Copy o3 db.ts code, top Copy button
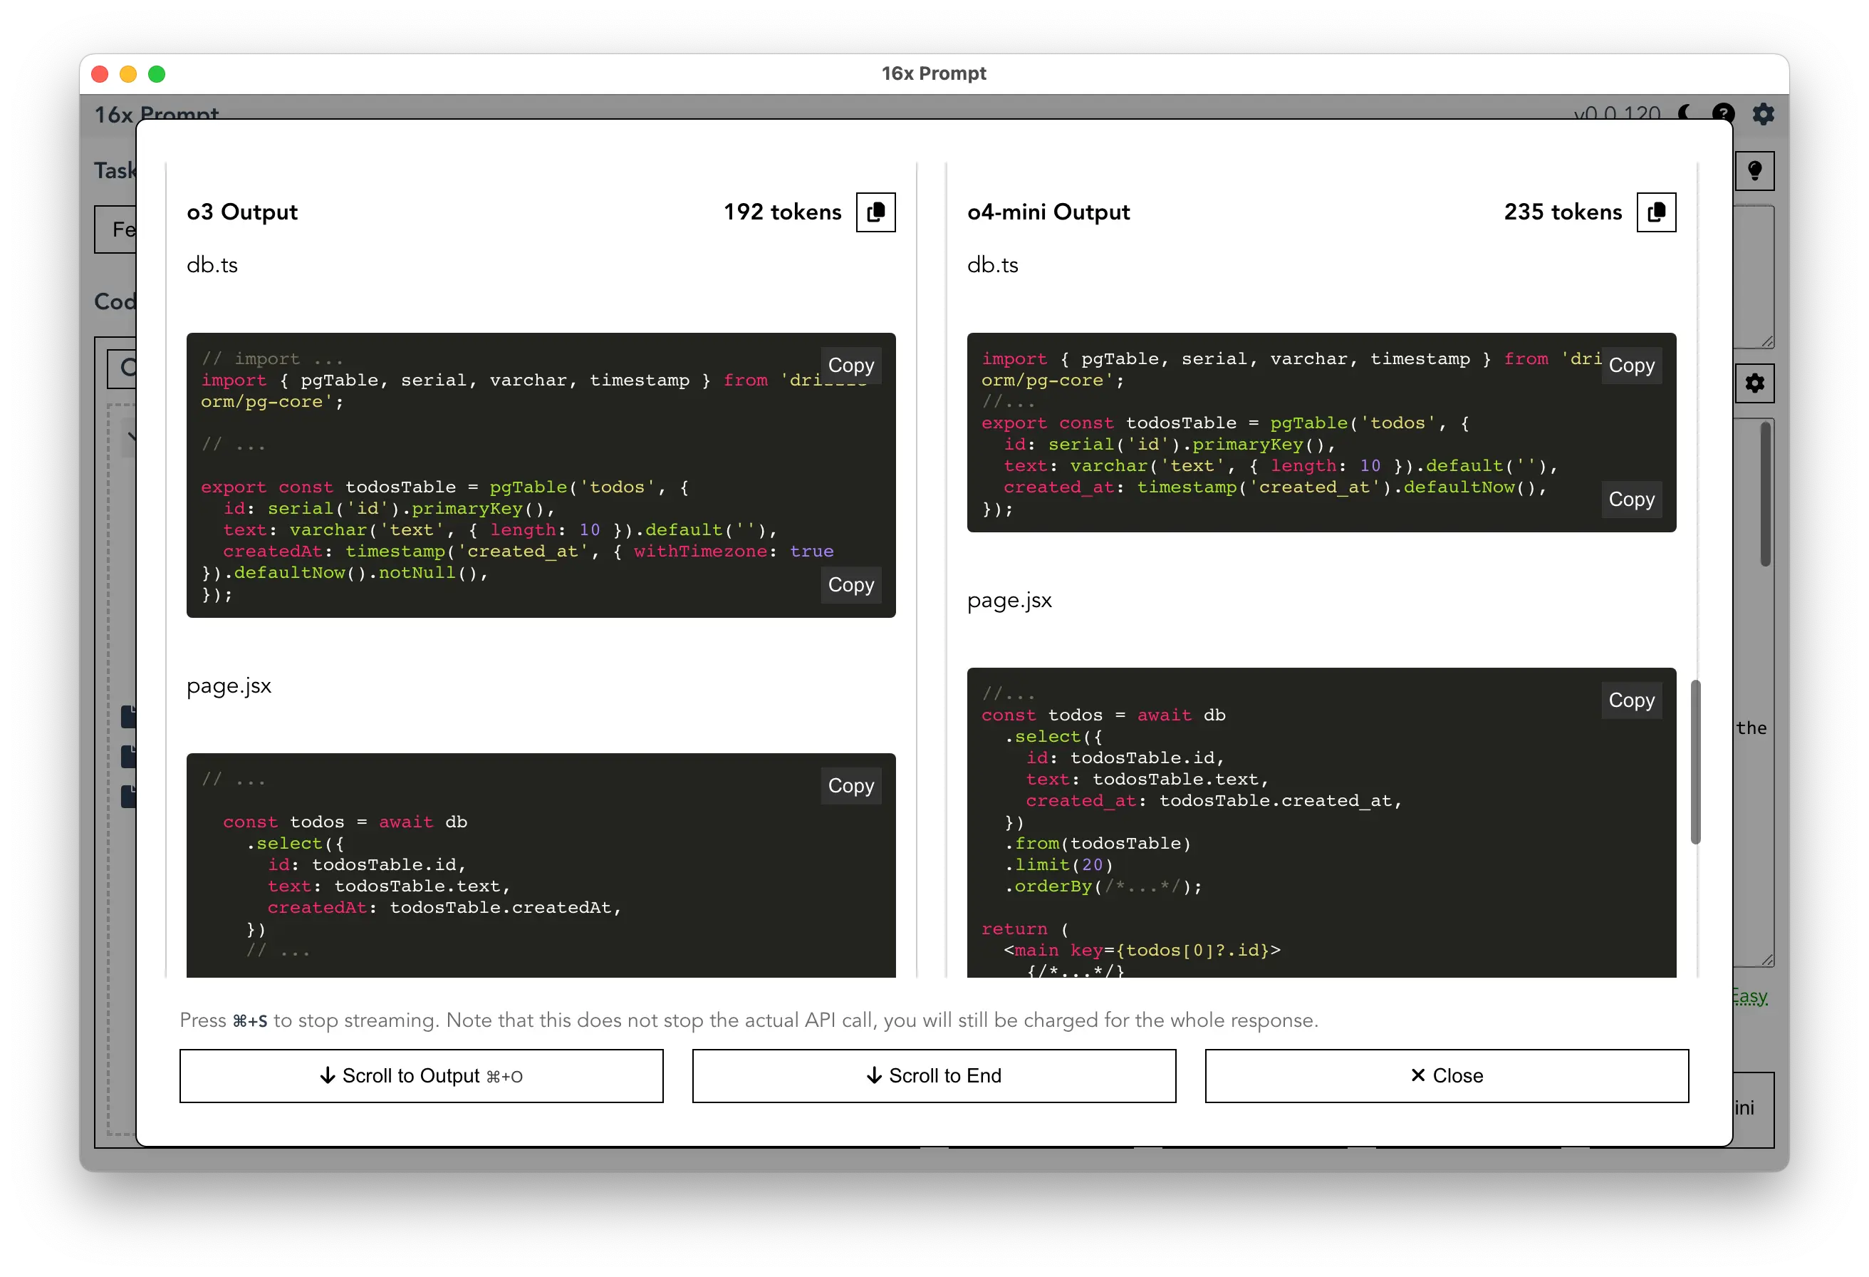The height and width of the screenshot is (1277, 1869). 851,366
